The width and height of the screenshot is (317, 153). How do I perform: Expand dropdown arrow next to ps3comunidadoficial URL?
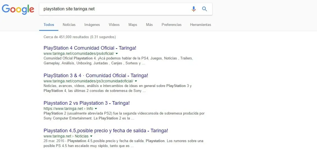(x=136, y=81)
